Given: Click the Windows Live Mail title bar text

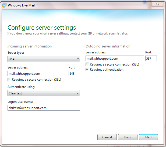Looking at the screenshot, I should pyautogui.click(x=21, y=5).
